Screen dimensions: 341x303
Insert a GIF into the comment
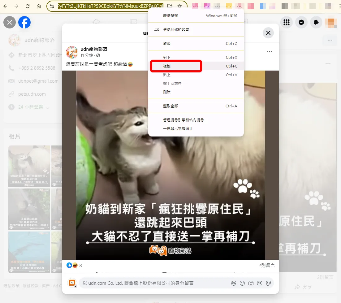pos(260,283)
